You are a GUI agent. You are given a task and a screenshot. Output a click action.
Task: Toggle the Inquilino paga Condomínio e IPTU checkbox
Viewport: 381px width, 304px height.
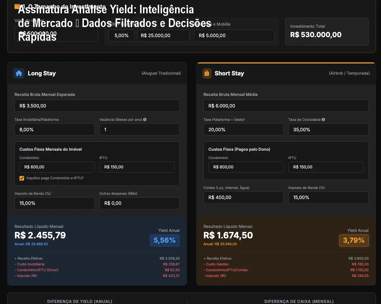tap(22, 178)
